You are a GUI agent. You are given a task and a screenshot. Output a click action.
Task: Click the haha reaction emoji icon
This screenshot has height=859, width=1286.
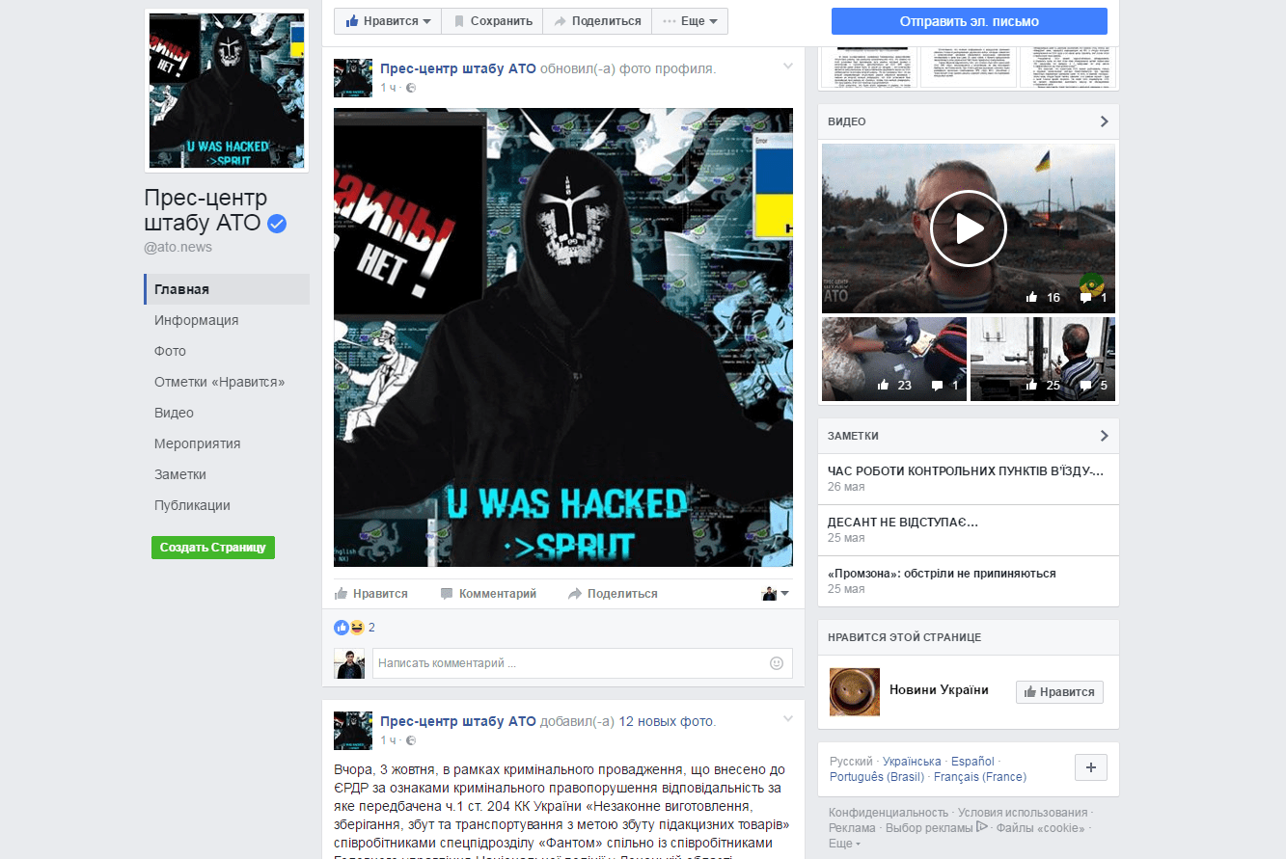point(357,628)
